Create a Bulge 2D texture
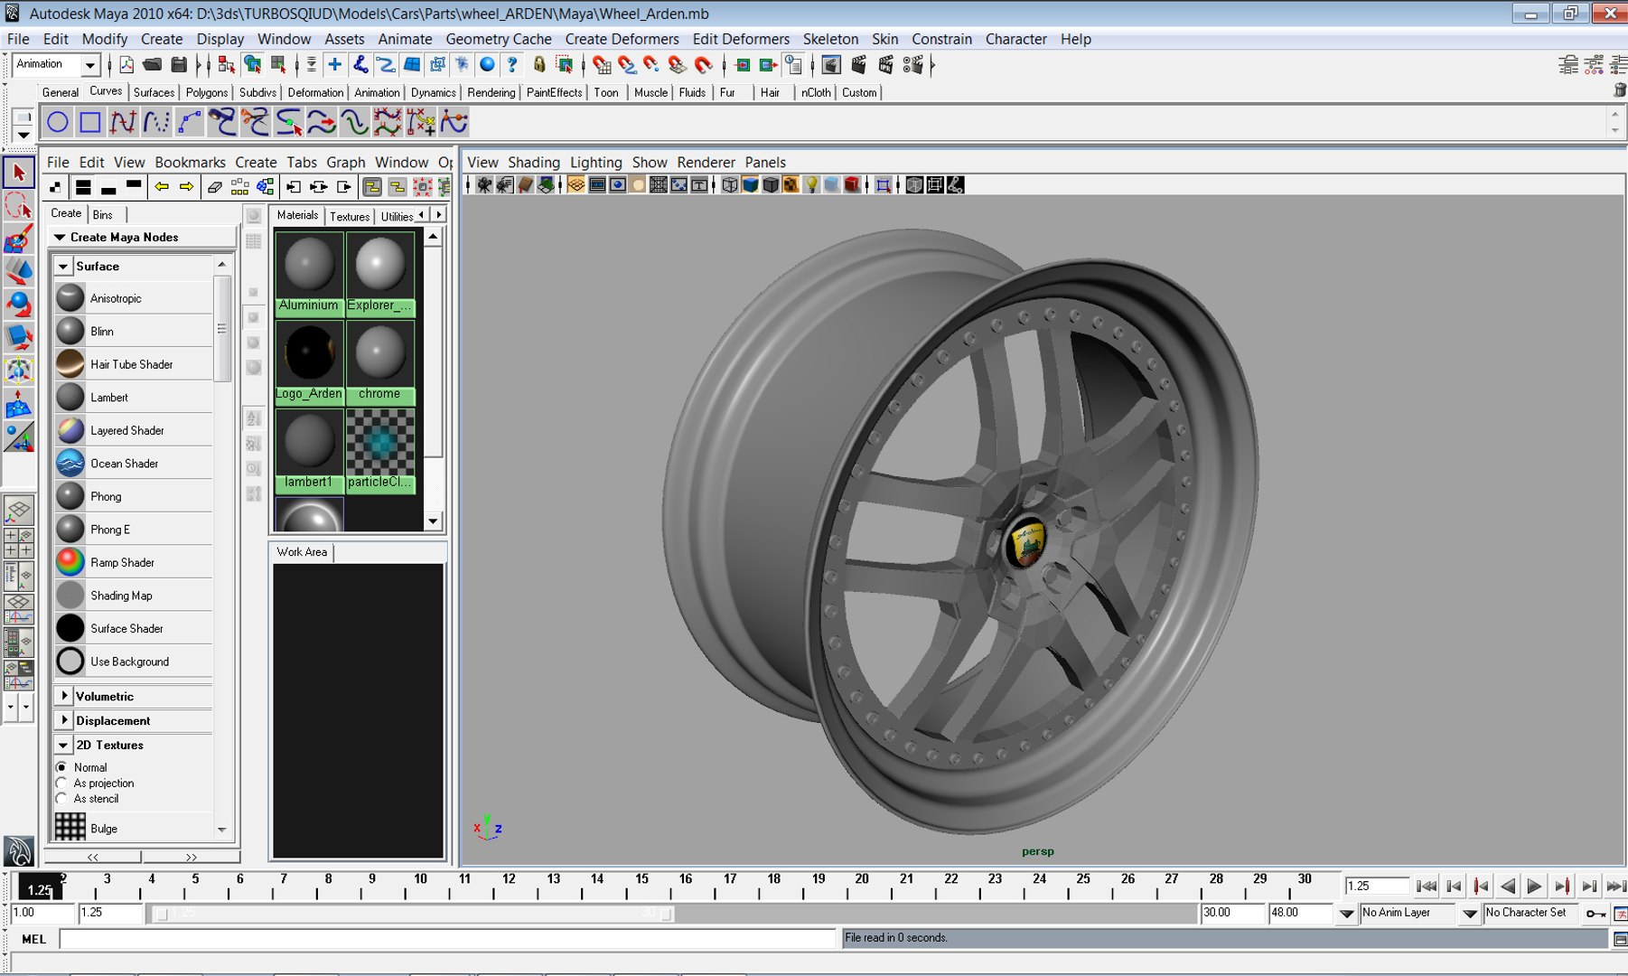This screenshot has width=1628, height=976. (x=103, y=828)
